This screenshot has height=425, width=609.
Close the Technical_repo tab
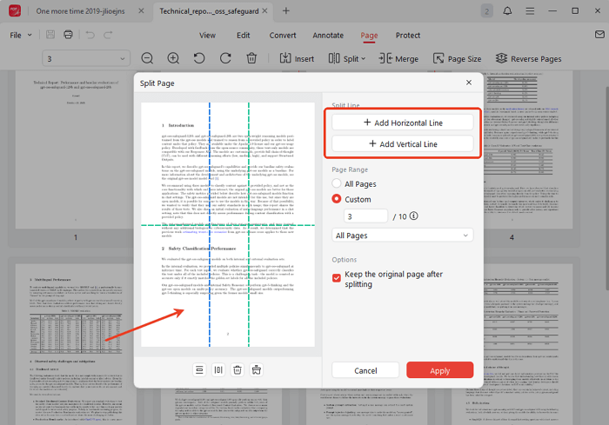point(264,11)
